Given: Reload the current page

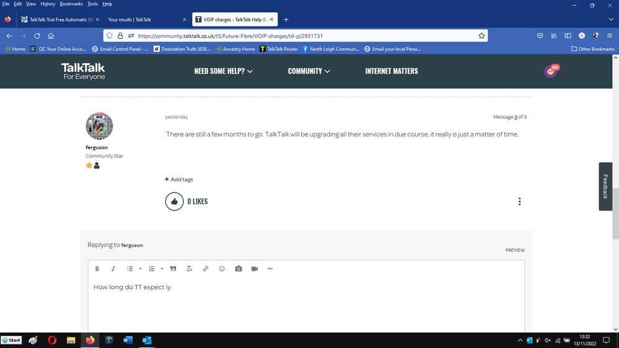Looking at the screenshot, I should [37, 36].
